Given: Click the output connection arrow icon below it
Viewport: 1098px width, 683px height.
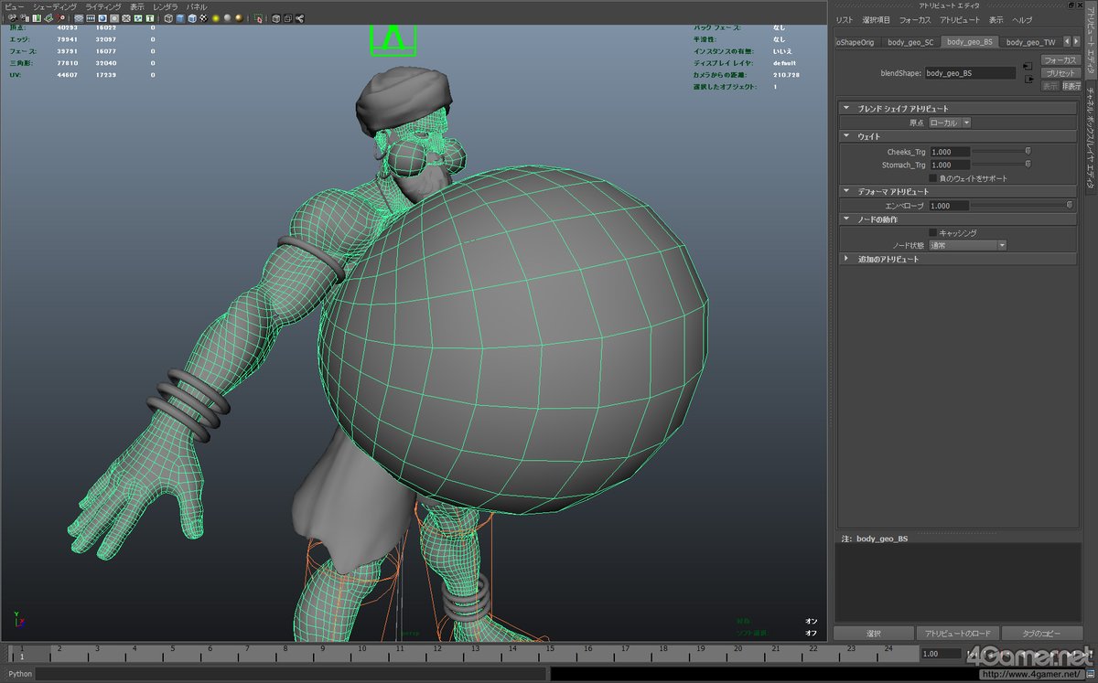Looking at the screenshot, I should pyautogui.click(x=1028, y=79).
